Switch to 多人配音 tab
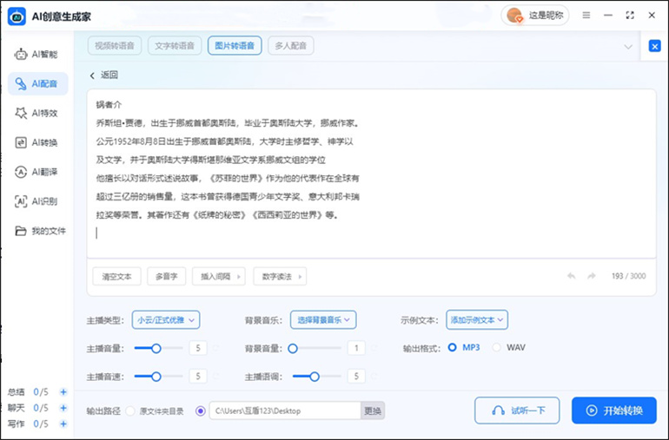The height and width of the screenshot is (440, 669). [290, 46]
